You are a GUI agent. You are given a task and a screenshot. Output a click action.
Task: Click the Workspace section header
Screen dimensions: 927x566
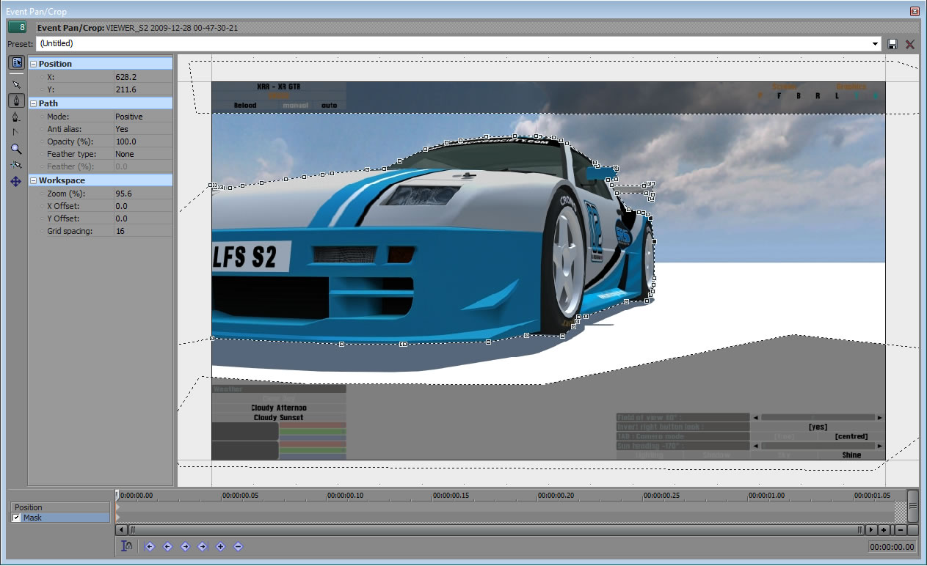pyautogui.click(x=101, y=180)
